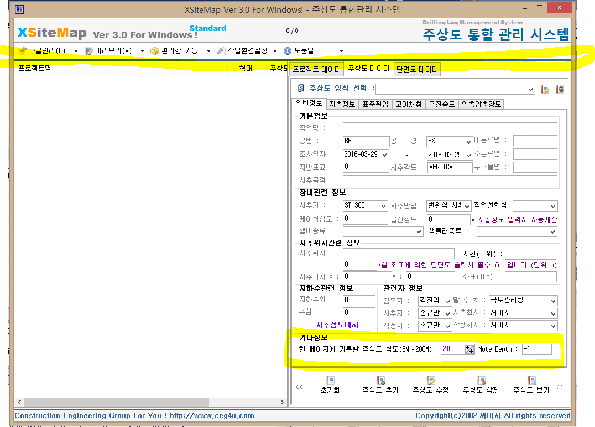Click the page depth stepper beside 20

tap(469, 349)
